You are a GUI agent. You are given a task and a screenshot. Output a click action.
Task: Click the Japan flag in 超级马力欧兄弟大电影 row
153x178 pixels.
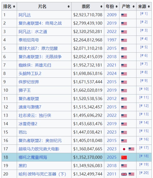(x=124, y=149)
